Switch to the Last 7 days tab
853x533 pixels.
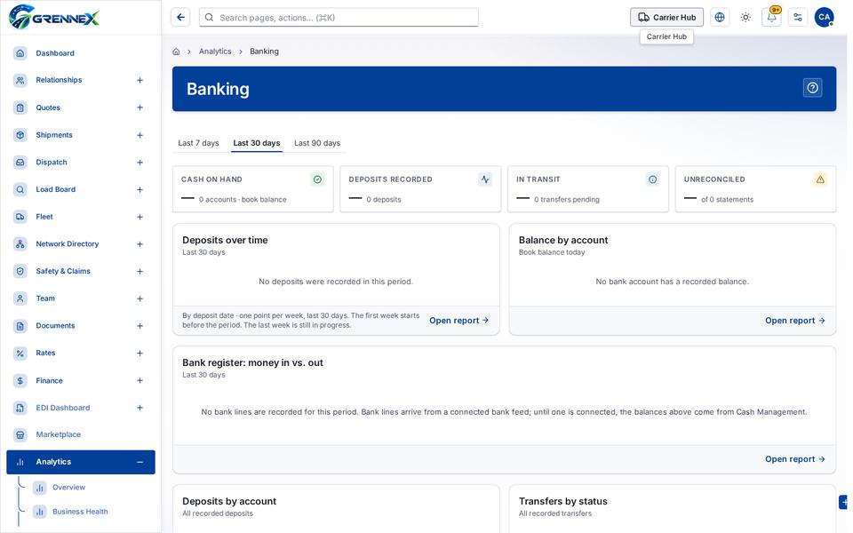[x=198, y=143]
